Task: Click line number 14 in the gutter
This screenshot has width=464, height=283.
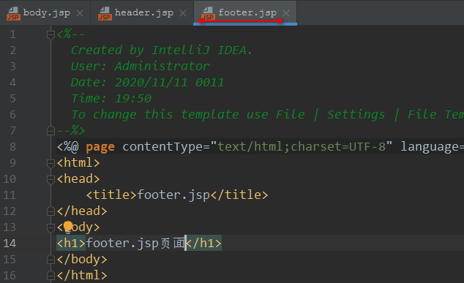Action: (x=10, y=243)
